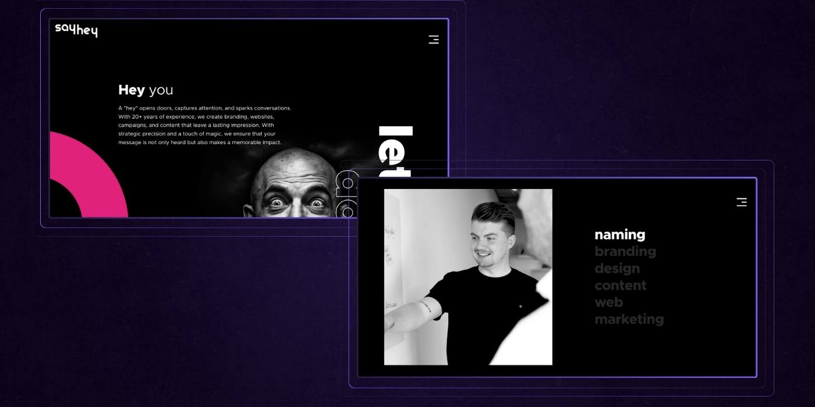Go to the content service

tap(620, 285)
